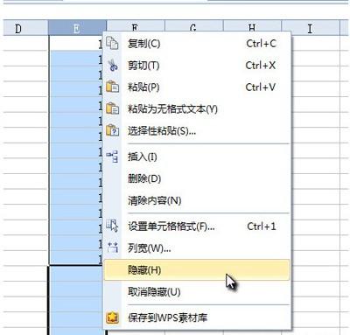Click the star icon for 保存到WPS素材库
This screenshot has height=335, width=350.
112,318
